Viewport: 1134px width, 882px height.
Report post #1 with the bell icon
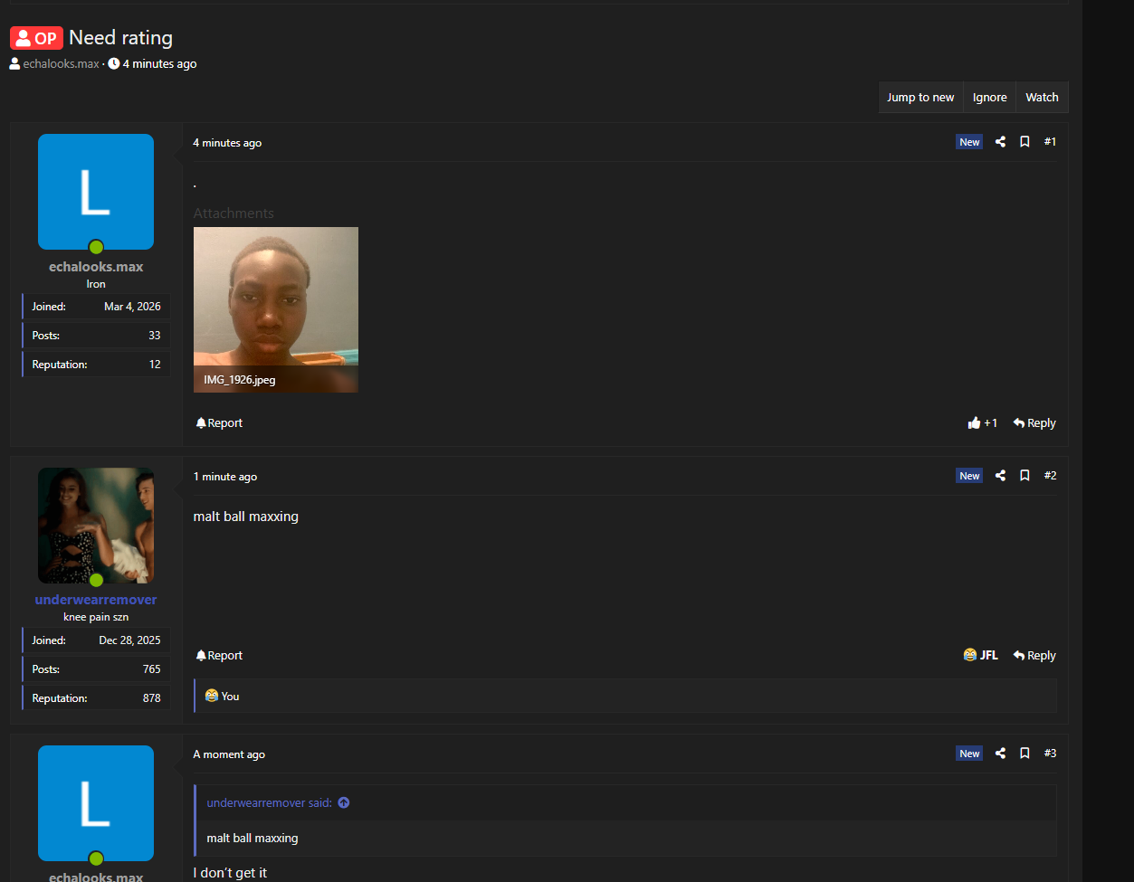click(x=219, y=423)
